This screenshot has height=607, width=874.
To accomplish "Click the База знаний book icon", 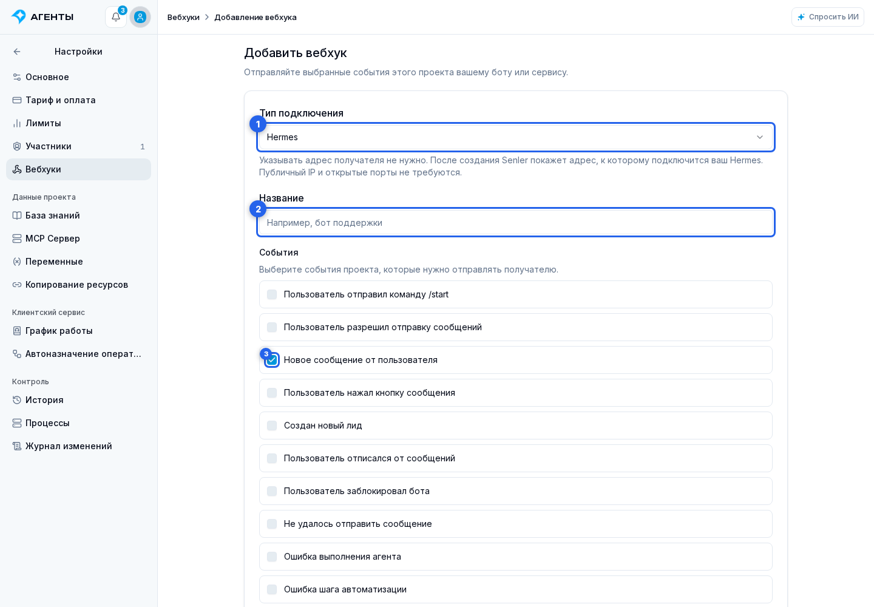I will click(17, 215).
